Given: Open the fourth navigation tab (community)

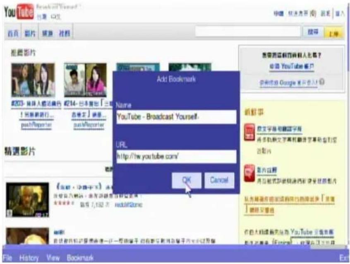Looking at the screenshot, I should 65,34.
